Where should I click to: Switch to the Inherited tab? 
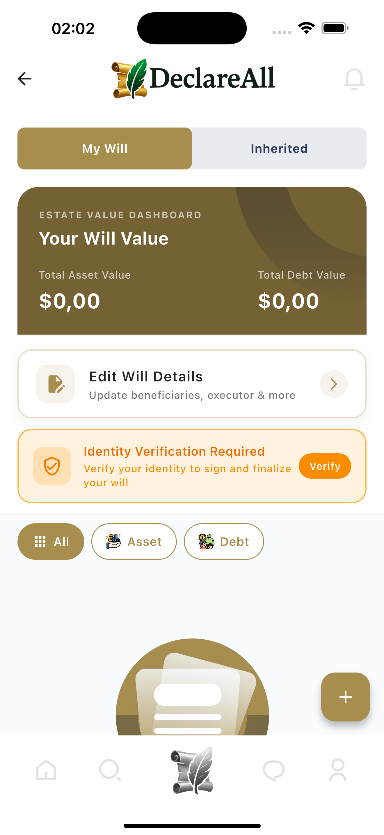coord(279,148)
